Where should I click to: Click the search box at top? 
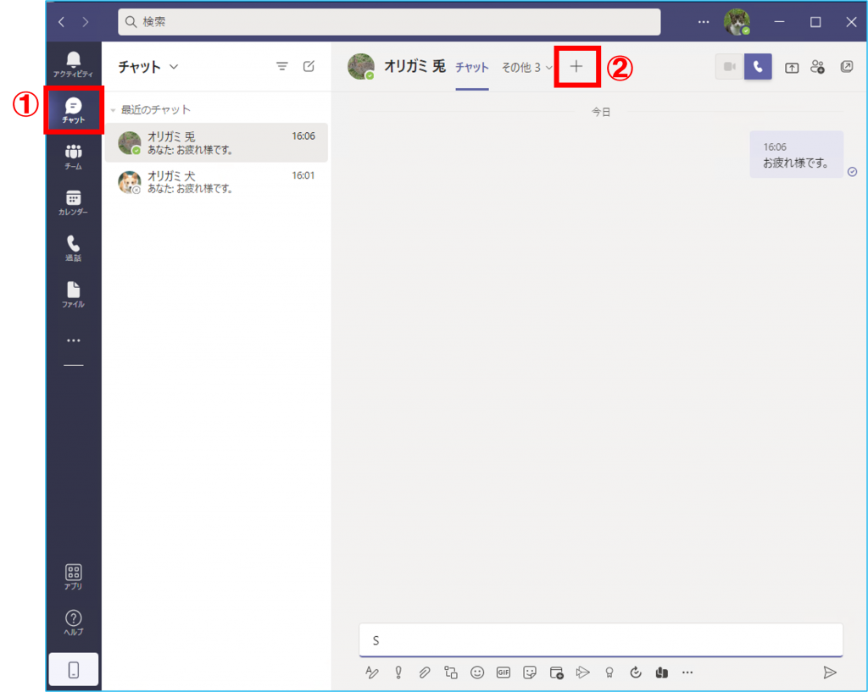click(x=389, y=22)
